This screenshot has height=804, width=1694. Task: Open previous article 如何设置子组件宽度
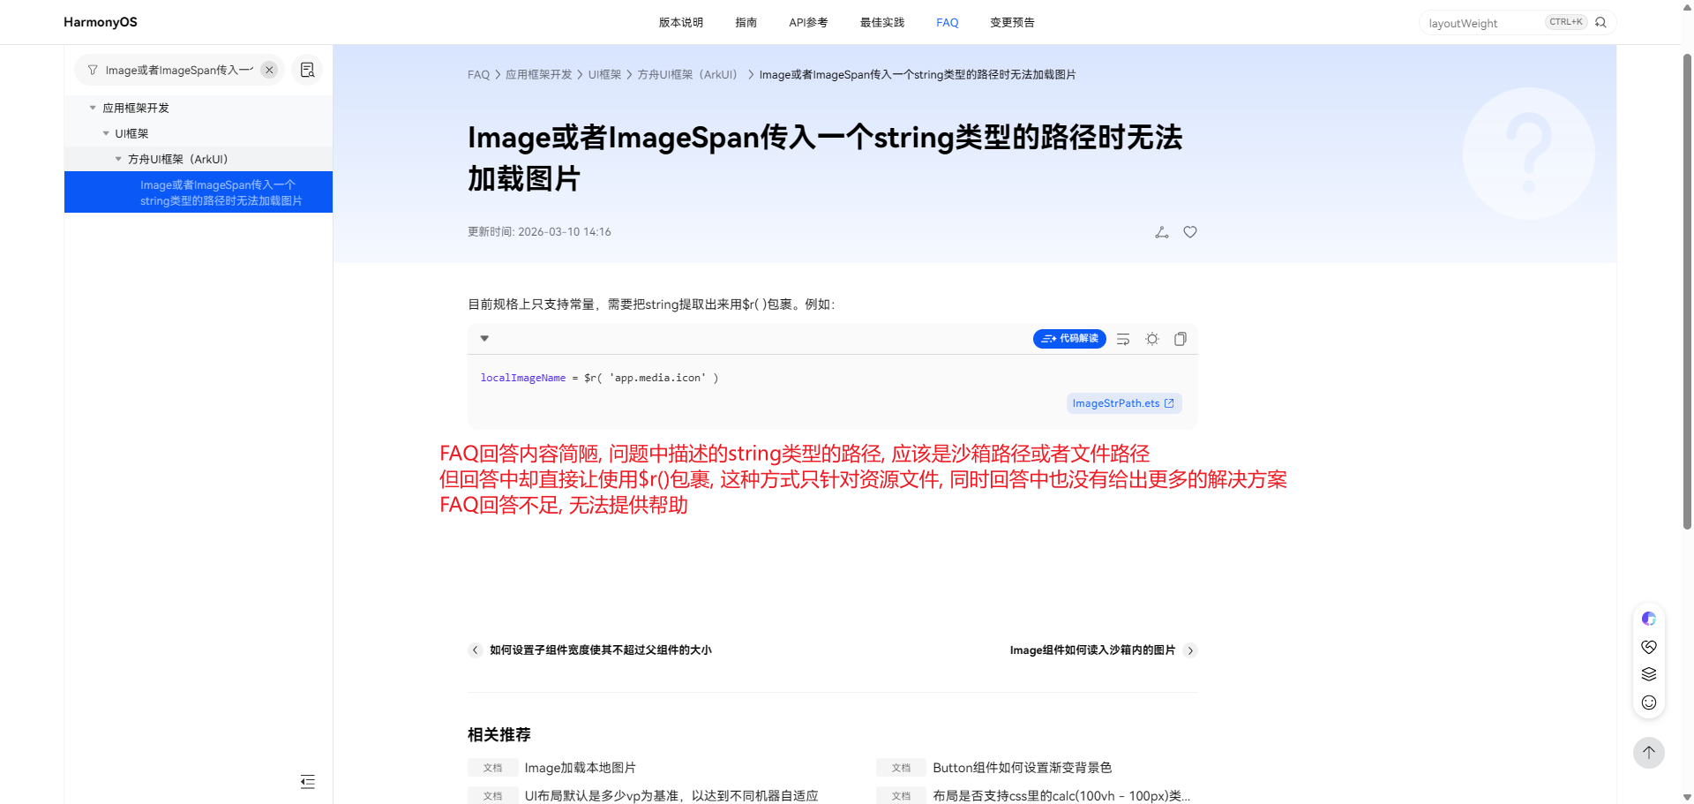pos(600,650)
